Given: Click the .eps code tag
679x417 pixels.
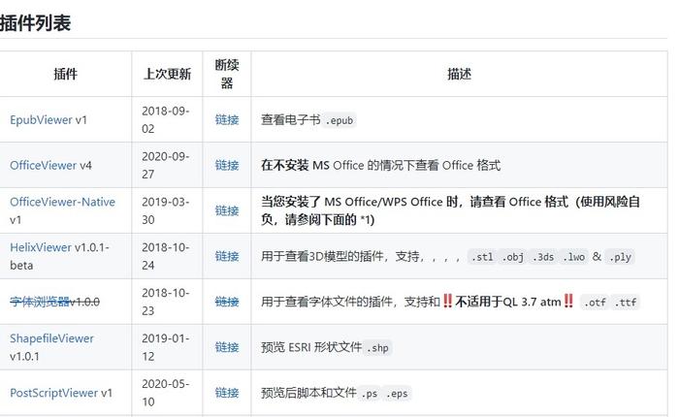Looking at the screenshot, I should coord(397,393).
